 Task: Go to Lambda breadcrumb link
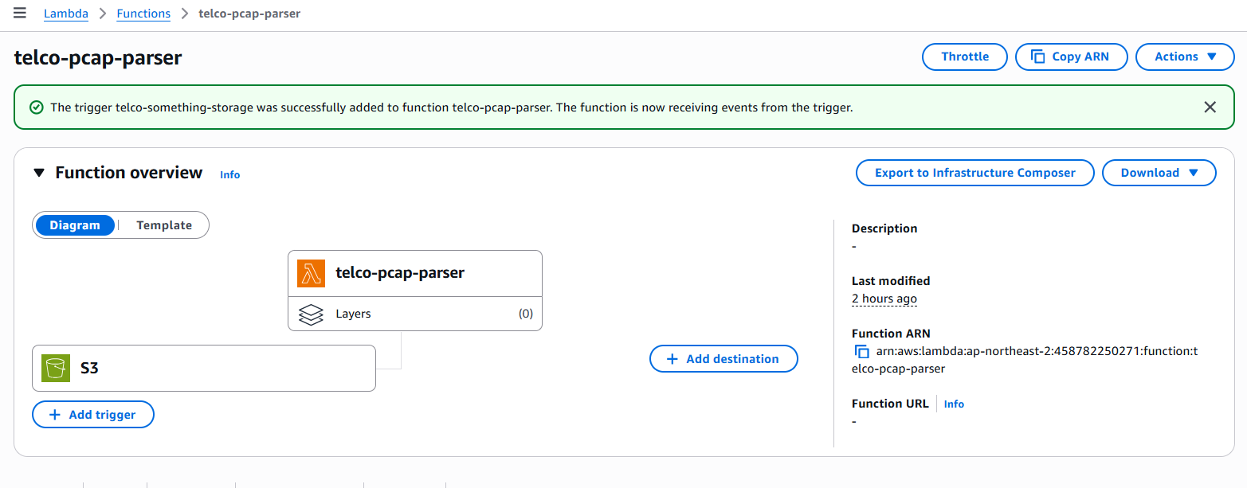(x=66, y=14)
